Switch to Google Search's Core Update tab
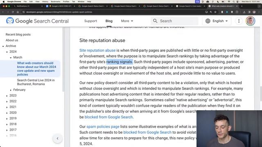 pos(190,6)
